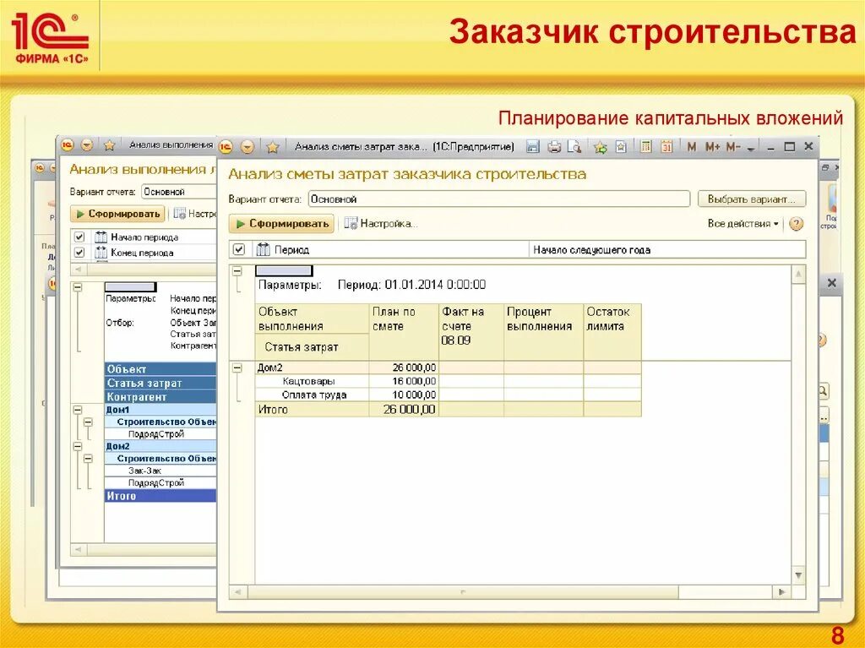Click the right arrow of the front report horizontal scrollbar

(781, 591)
